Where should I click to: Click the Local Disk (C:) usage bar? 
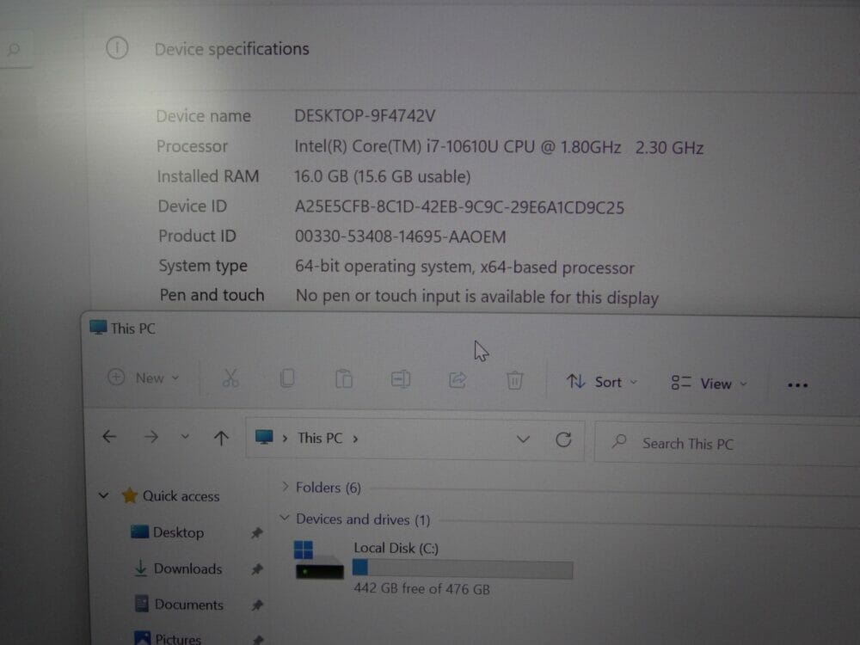pos(463,568)
